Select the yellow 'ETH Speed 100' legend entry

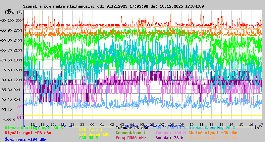click(x=94, y=134)
